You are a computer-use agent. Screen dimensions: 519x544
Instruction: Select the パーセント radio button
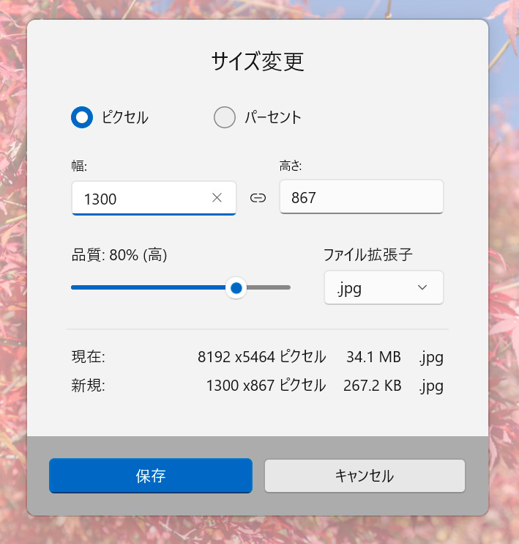pos(225,117)
